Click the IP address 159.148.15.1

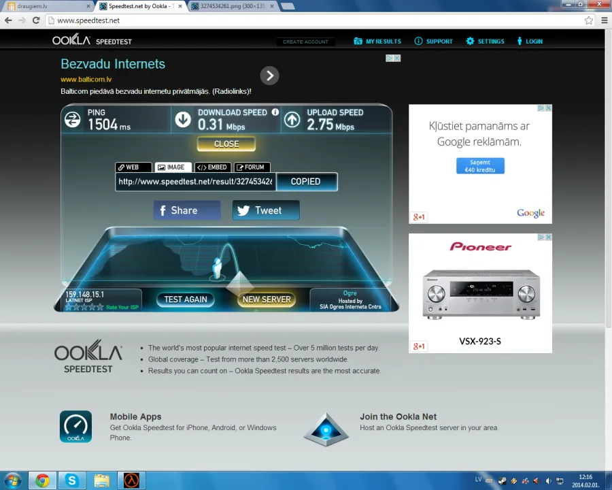pos(85,294)
